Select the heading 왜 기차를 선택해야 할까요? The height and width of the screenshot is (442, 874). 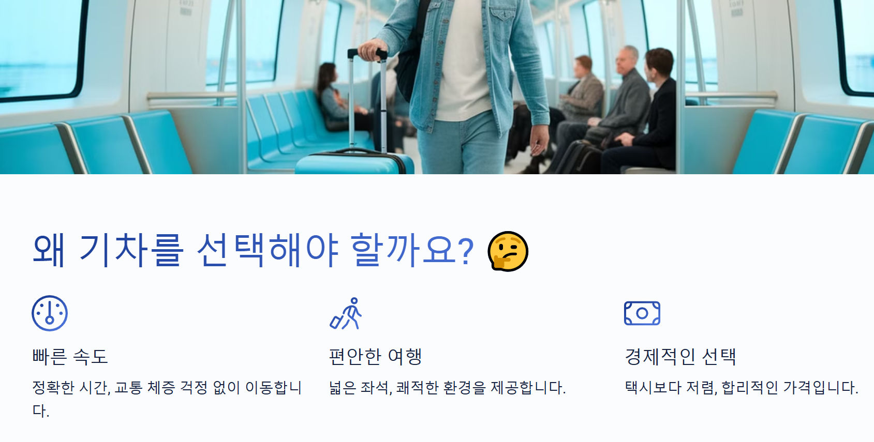[x=253, y=251]
